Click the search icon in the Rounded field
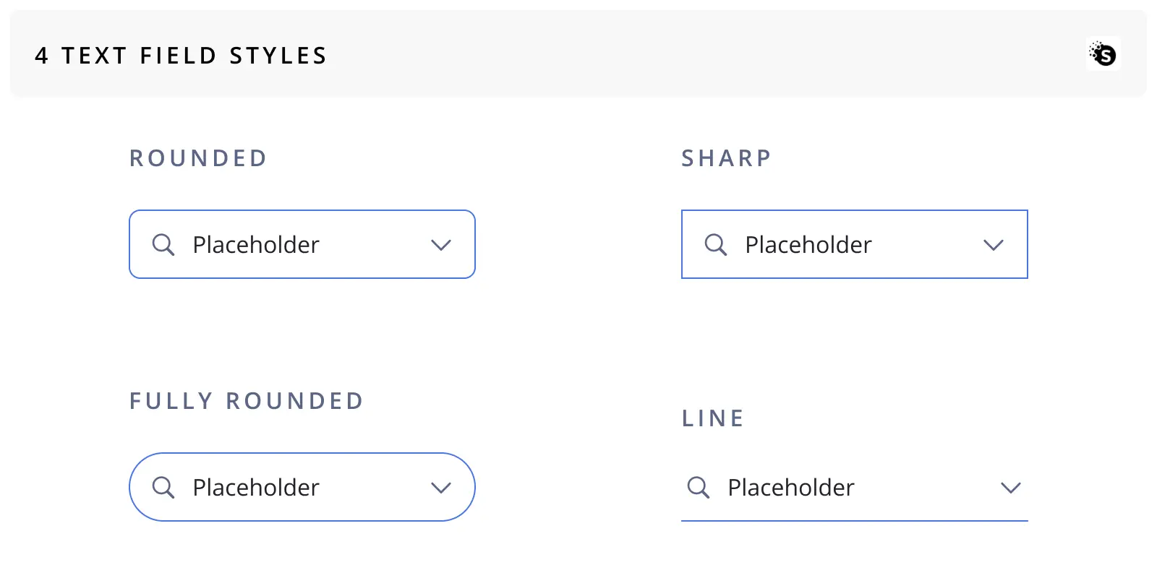The height and width of the screenshot is (578, 1157). pyautogui.click(x=163, y=245)
